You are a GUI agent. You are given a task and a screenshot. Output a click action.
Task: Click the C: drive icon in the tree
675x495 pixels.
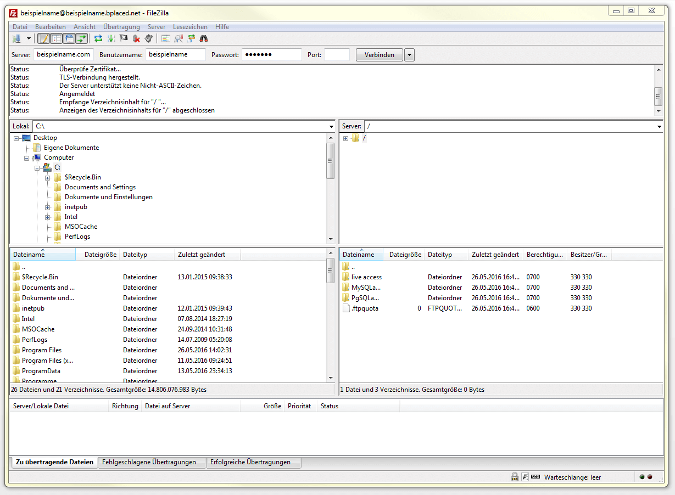(47, 167)
